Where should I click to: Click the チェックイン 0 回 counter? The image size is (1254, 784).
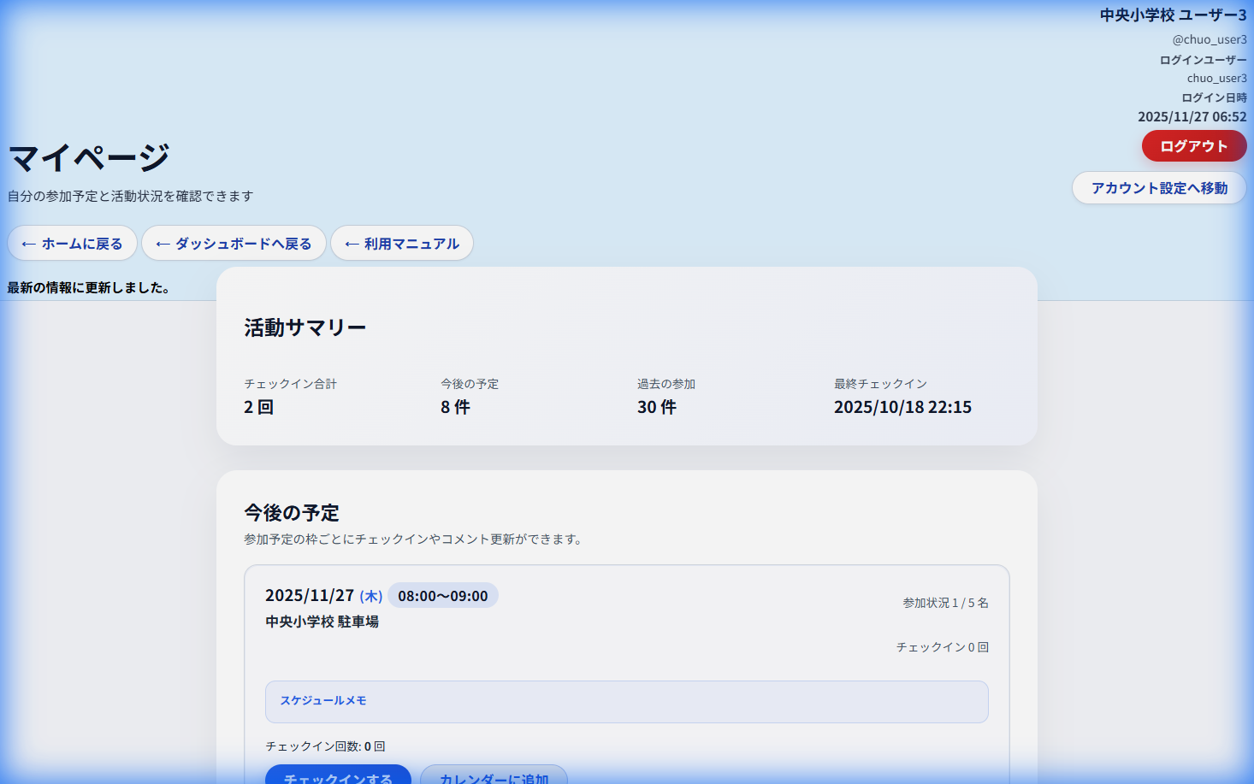click(x=941, y=647)
